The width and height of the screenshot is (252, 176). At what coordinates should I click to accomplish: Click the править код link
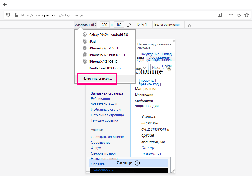click(x=149, y=84)
